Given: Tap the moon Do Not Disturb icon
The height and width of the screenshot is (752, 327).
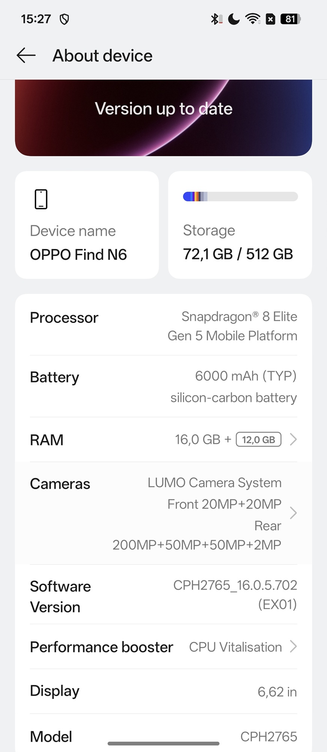Looking at the screenshot, I should pyautogui.click(x=234, y=19).
